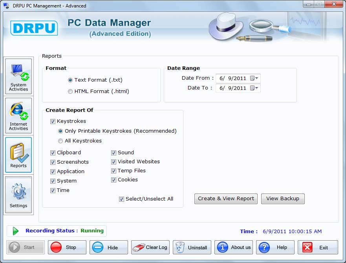Clear Log with eraser button

pyautogui.click(x=150, y=247)
